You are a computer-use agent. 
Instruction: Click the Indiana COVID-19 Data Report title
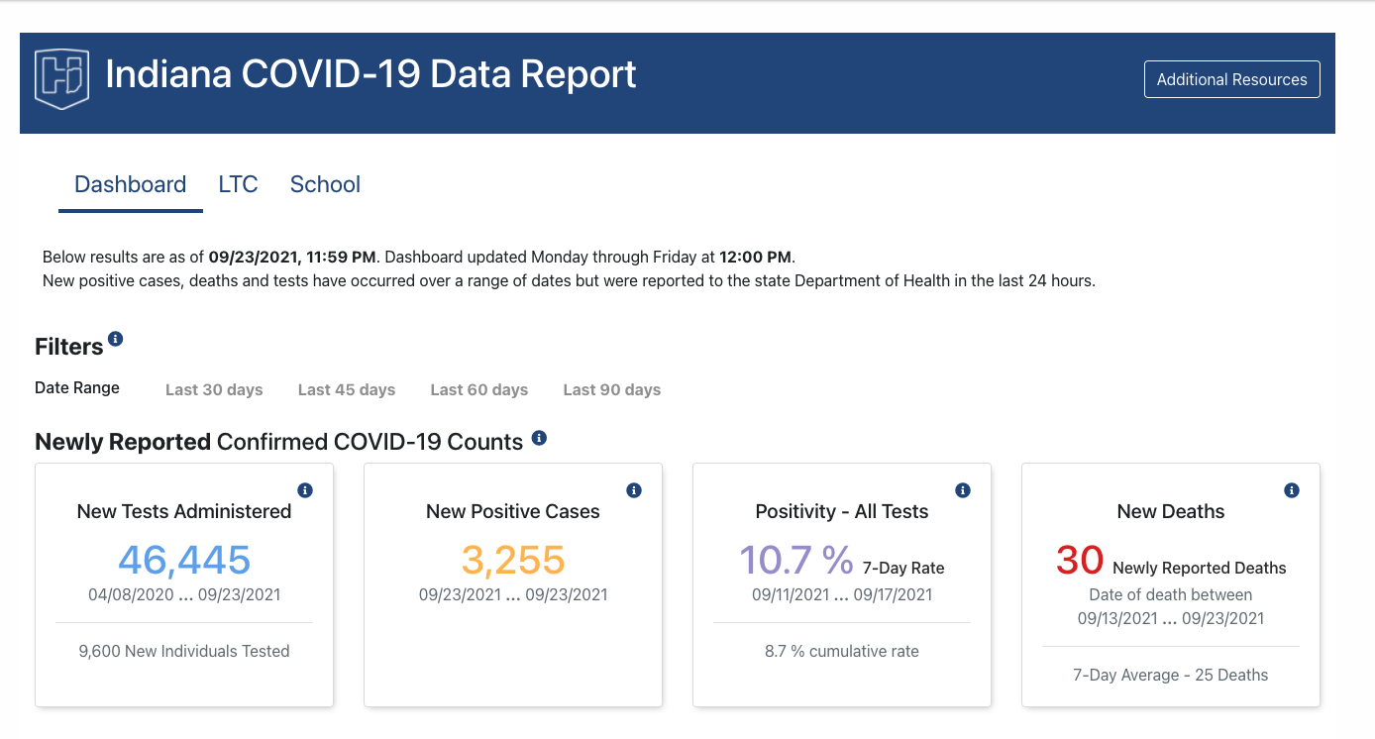(x=370, y=74)
